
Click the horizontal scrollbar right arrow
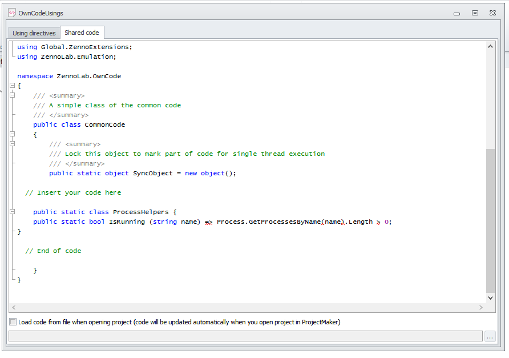pyautogui.click(x=481, y=307)
